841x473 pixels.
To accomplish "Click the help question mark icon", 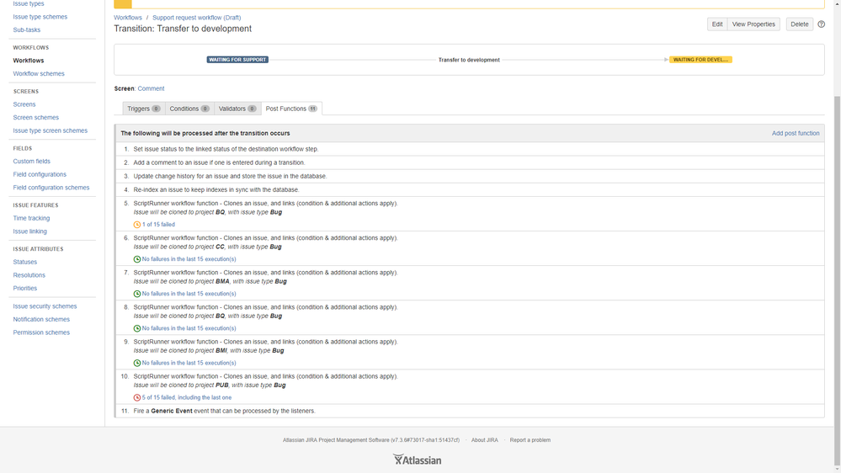I will 821,24.
